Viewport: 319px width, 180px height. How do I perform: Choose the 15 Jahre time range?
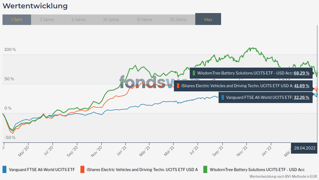click(144, 19)
